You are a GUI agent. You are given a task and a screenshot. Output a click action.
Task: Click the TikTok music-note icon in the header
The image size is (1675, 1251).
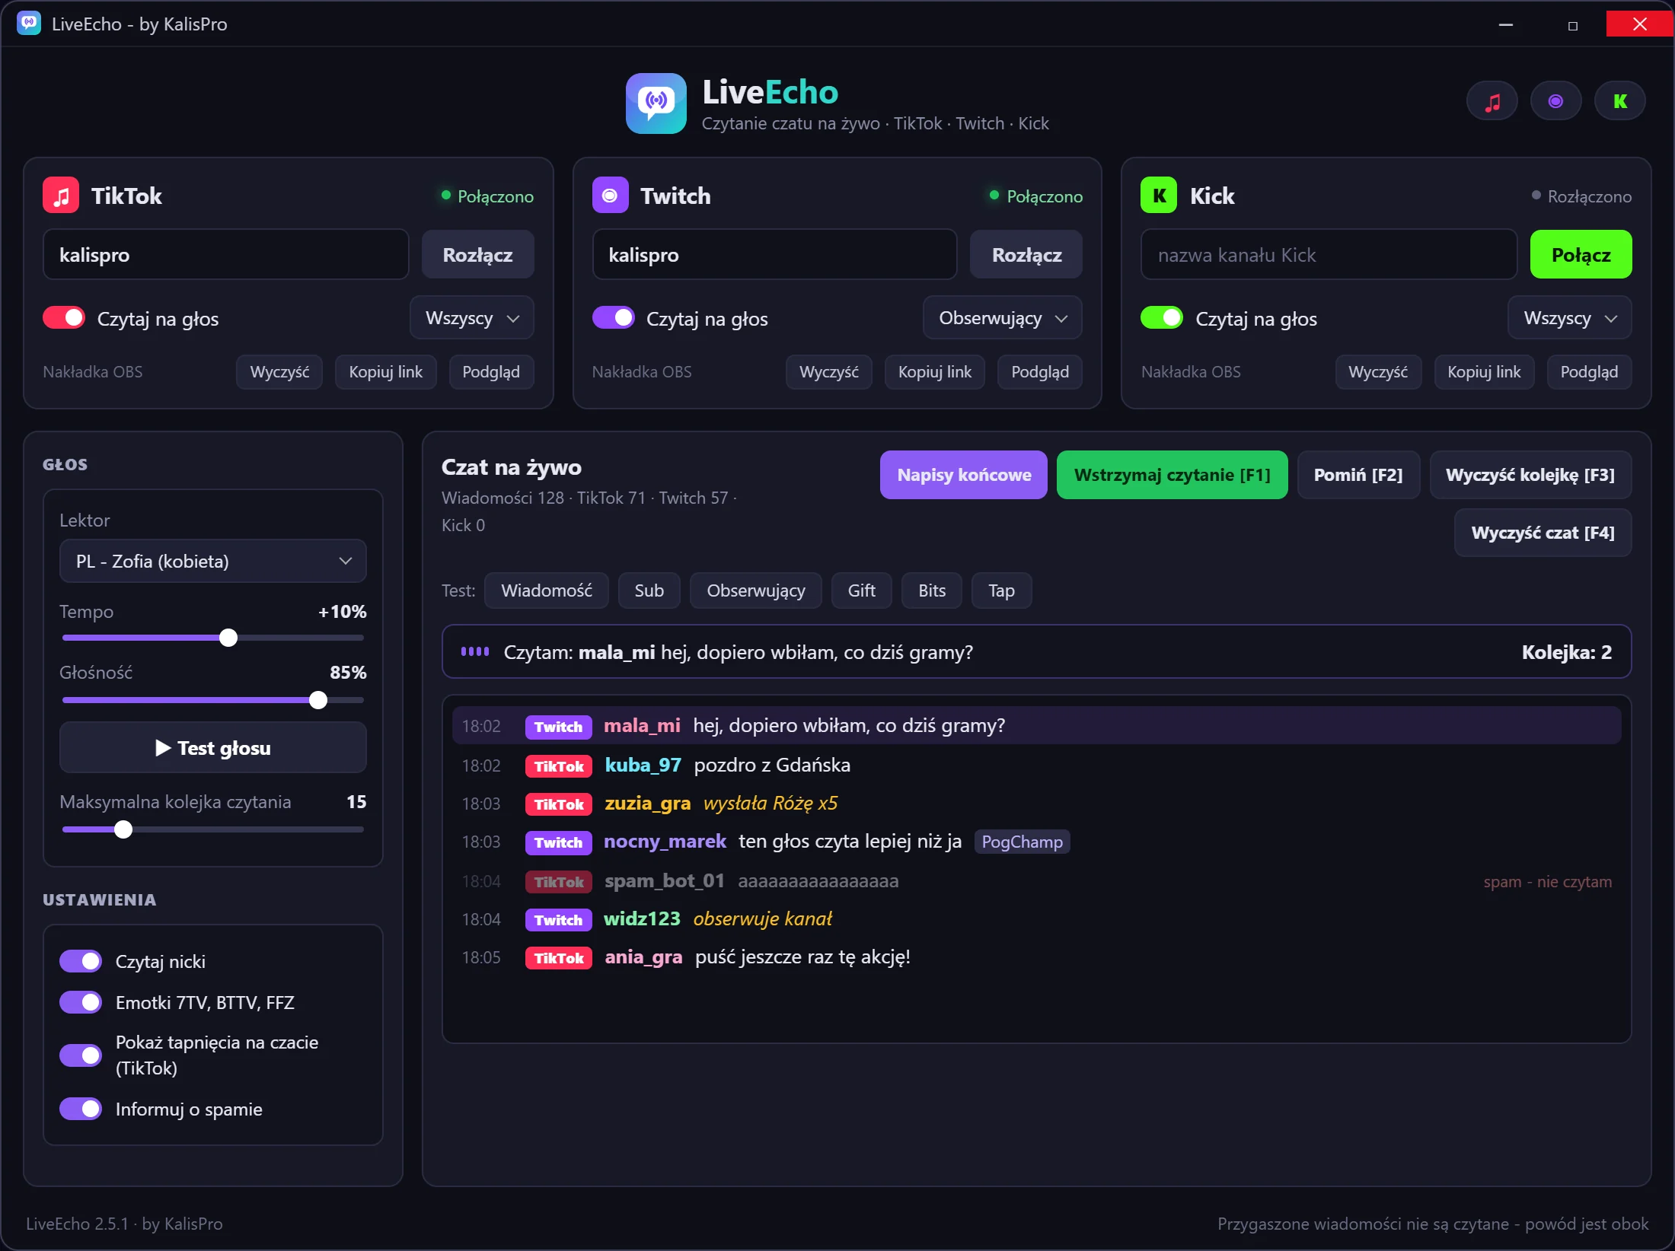point(1492,101)
